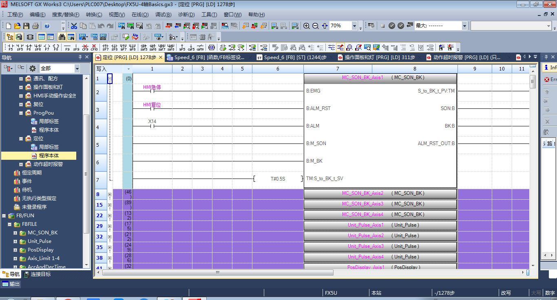Viewport: 557px width, 300px height.
Task: Collapse the ProgPou tree node
Action: (x=21, y=113)
